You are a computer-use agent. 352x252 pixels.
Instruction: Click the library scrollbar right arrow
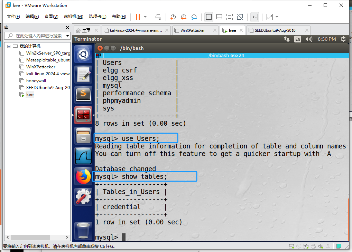coord(67,237)
